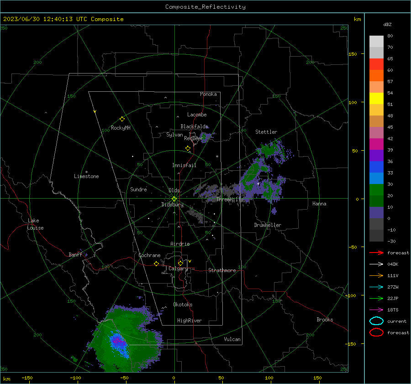Viewport: 411px width, 384px height.
Task: Click the Banff town label
Action: (x=75, y=255)
